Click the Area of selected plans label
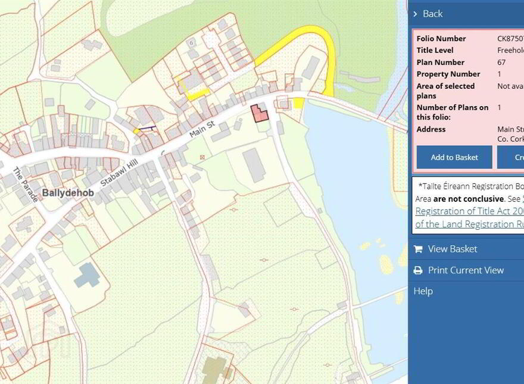524x384 pixels. point(446,91)
